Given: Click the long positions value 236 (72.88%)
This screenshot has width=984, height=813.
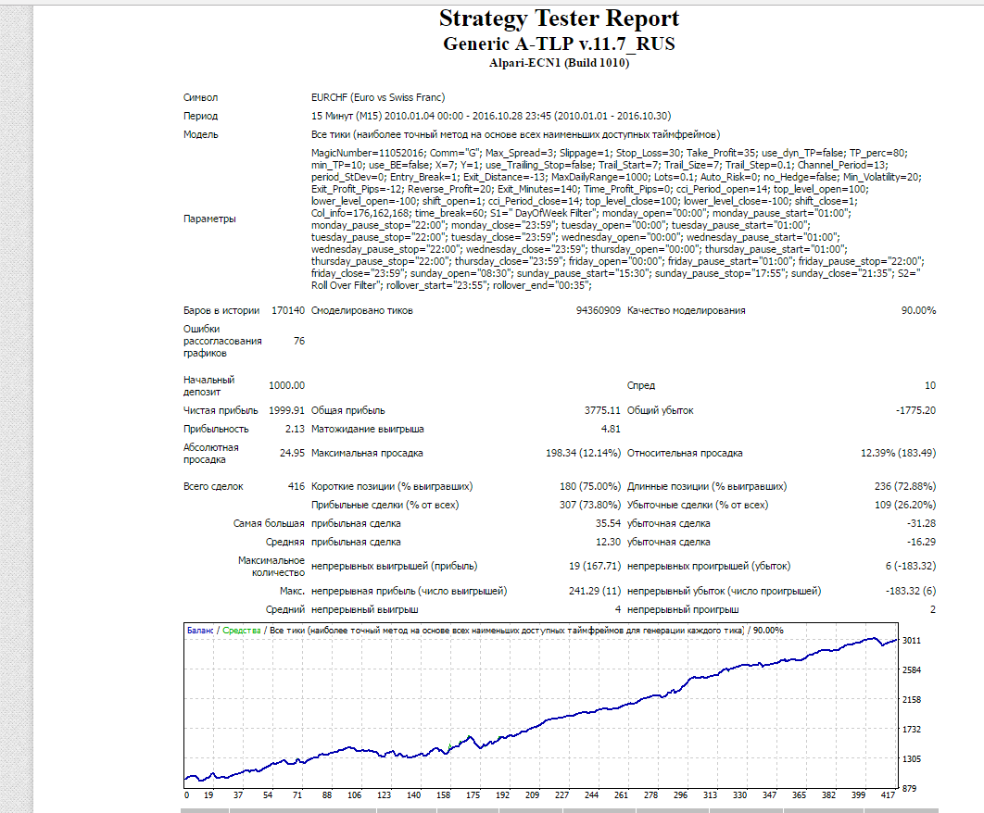Looking at the screenshot, I should pos(905,486).
